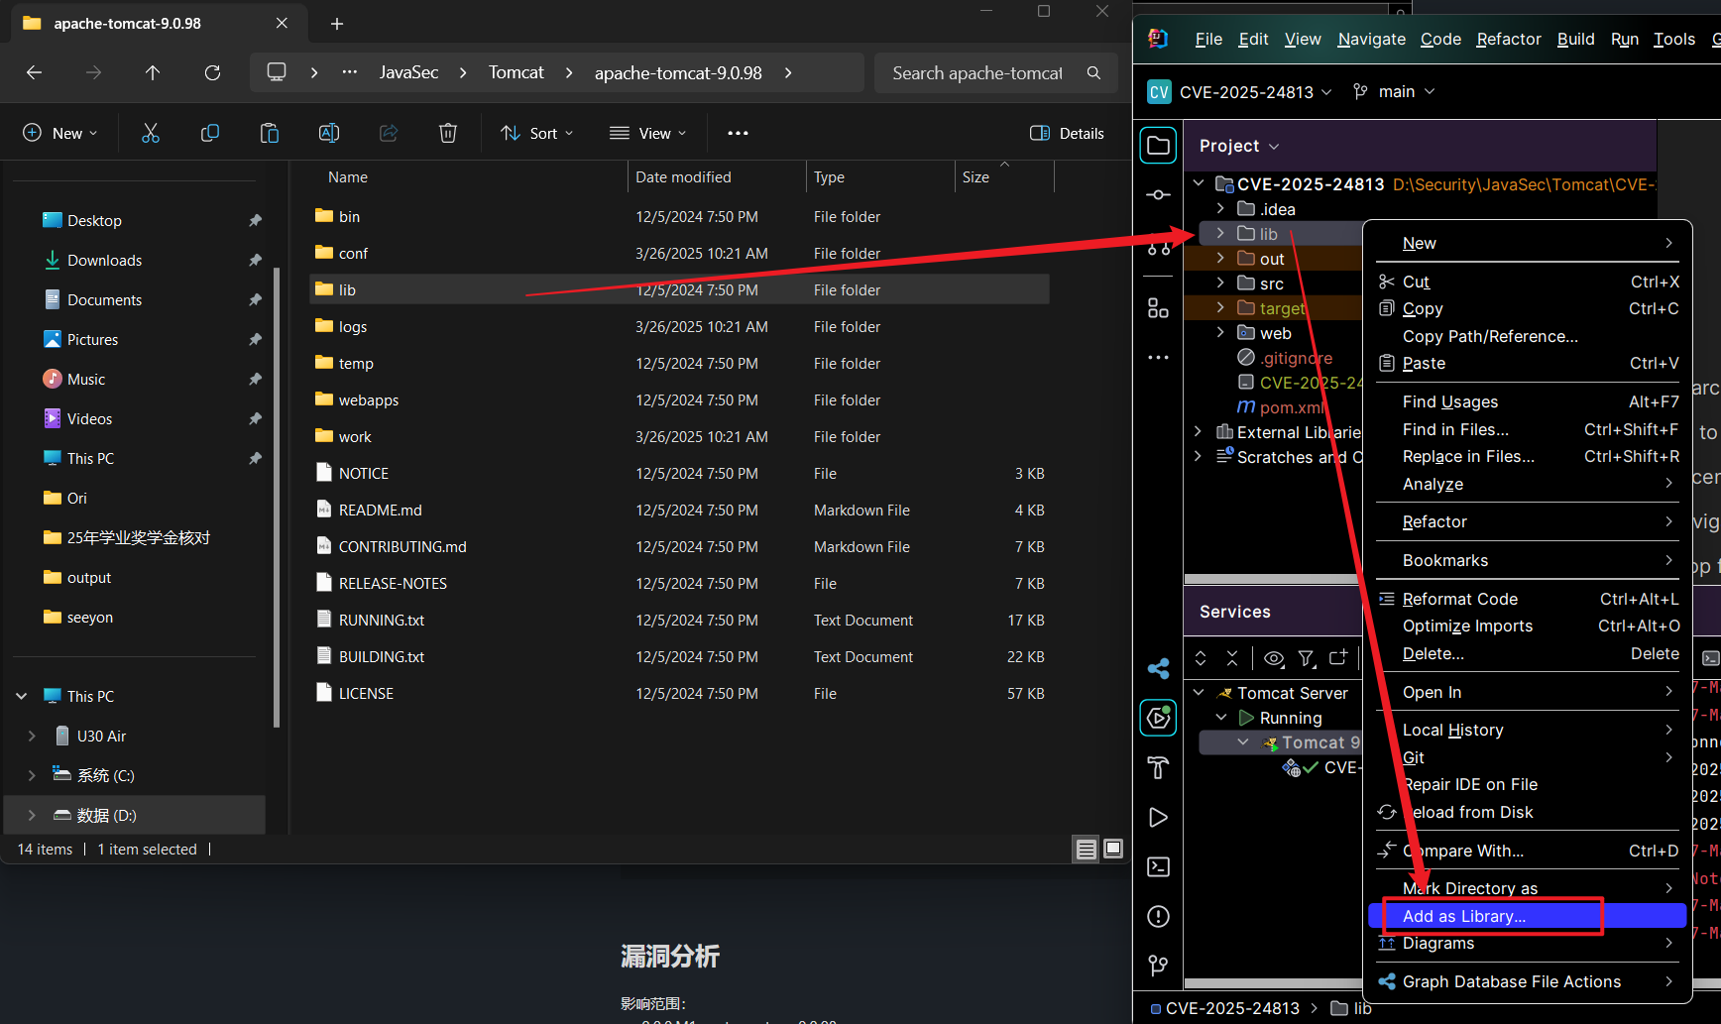
Task: Go back with Explorer's back arrow
Action: point(34,72)
